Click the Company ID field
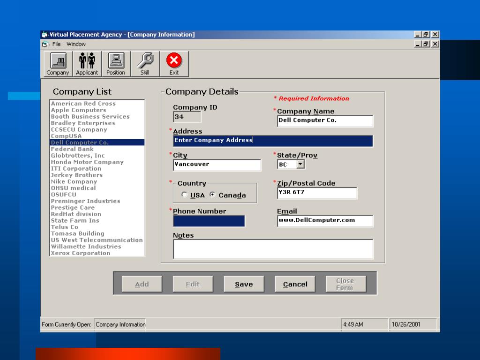480x360 pixels. (187, 117)
